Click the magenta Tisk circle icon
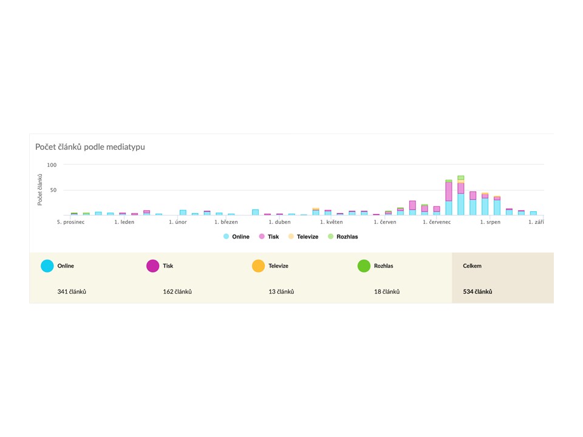The height and width of the screenshot is (437, 583). pos(153,266)
